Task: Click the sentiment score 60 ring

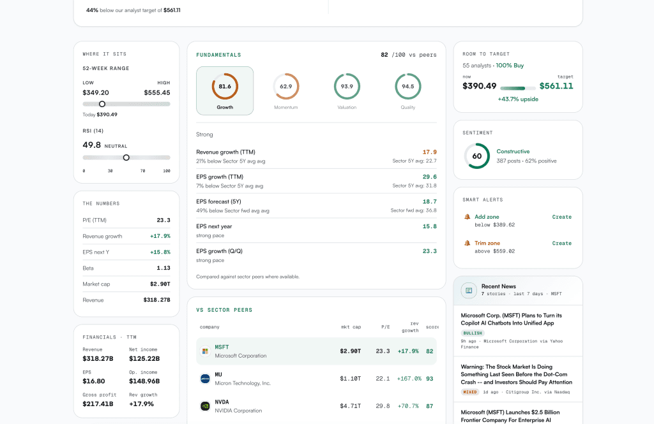Action: pyautogui.click(x=476, y=156)
